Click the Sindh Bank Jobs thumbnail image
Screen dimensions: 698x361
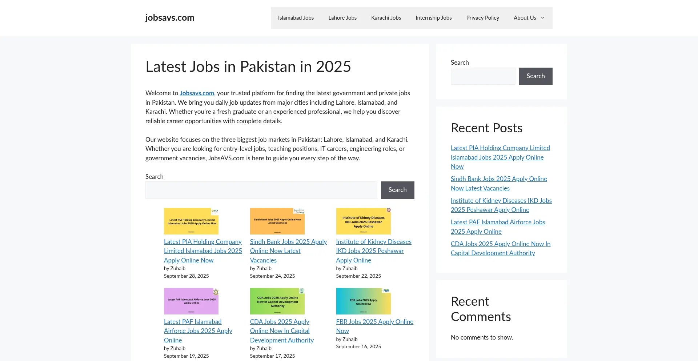click(277, 221)
